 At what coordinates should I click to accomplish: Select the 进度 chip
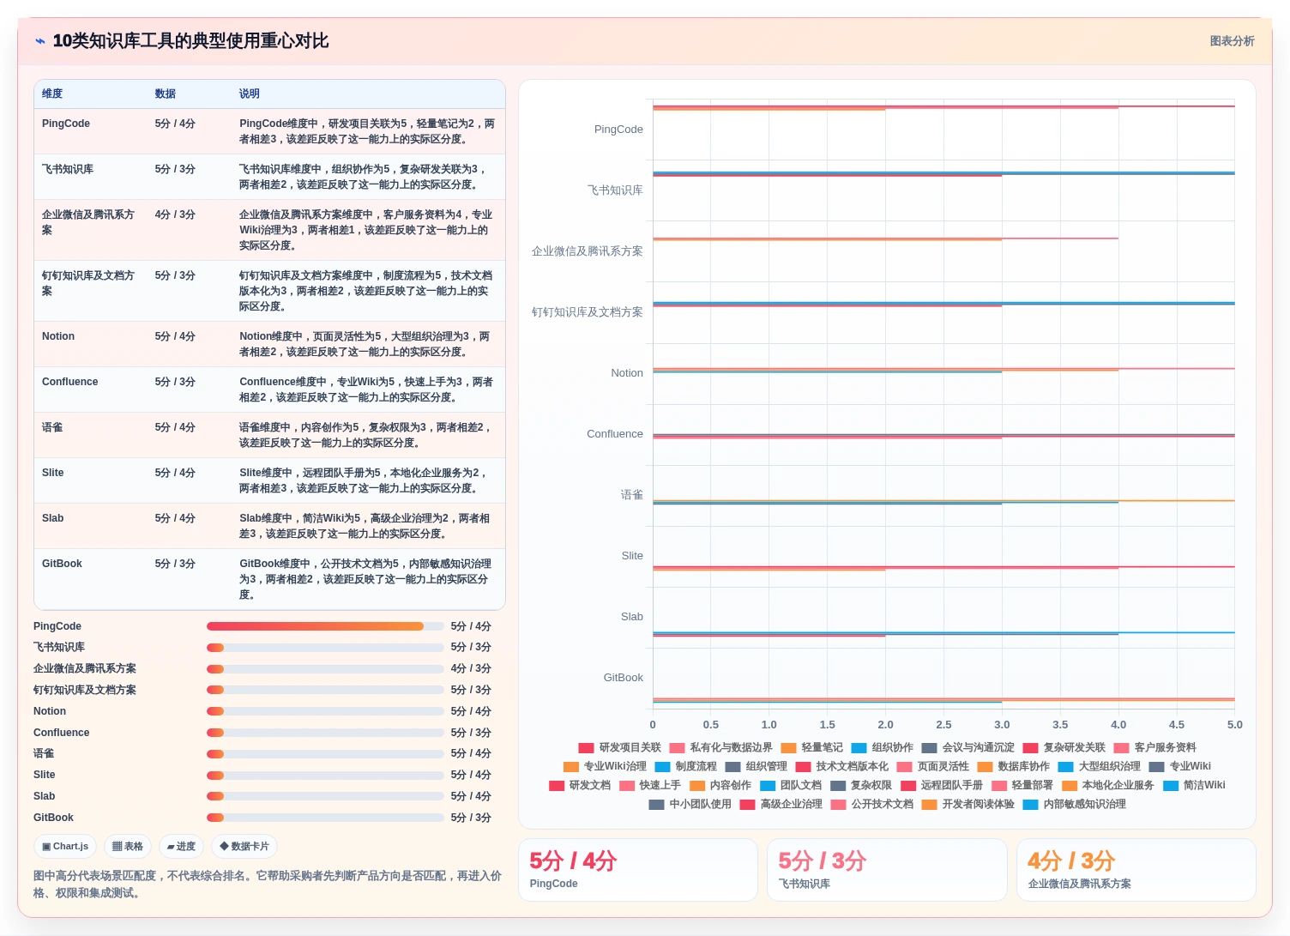181,846
